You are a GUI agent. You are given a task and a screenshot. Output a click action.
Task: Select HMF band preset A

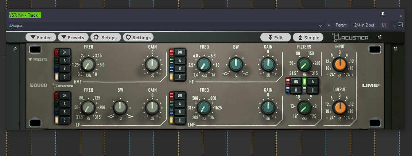point(65,61)
